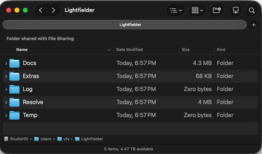This screenshot has height=154, width=262.
Task: Click the 4.3 MB size value
Action: (202, 63)
